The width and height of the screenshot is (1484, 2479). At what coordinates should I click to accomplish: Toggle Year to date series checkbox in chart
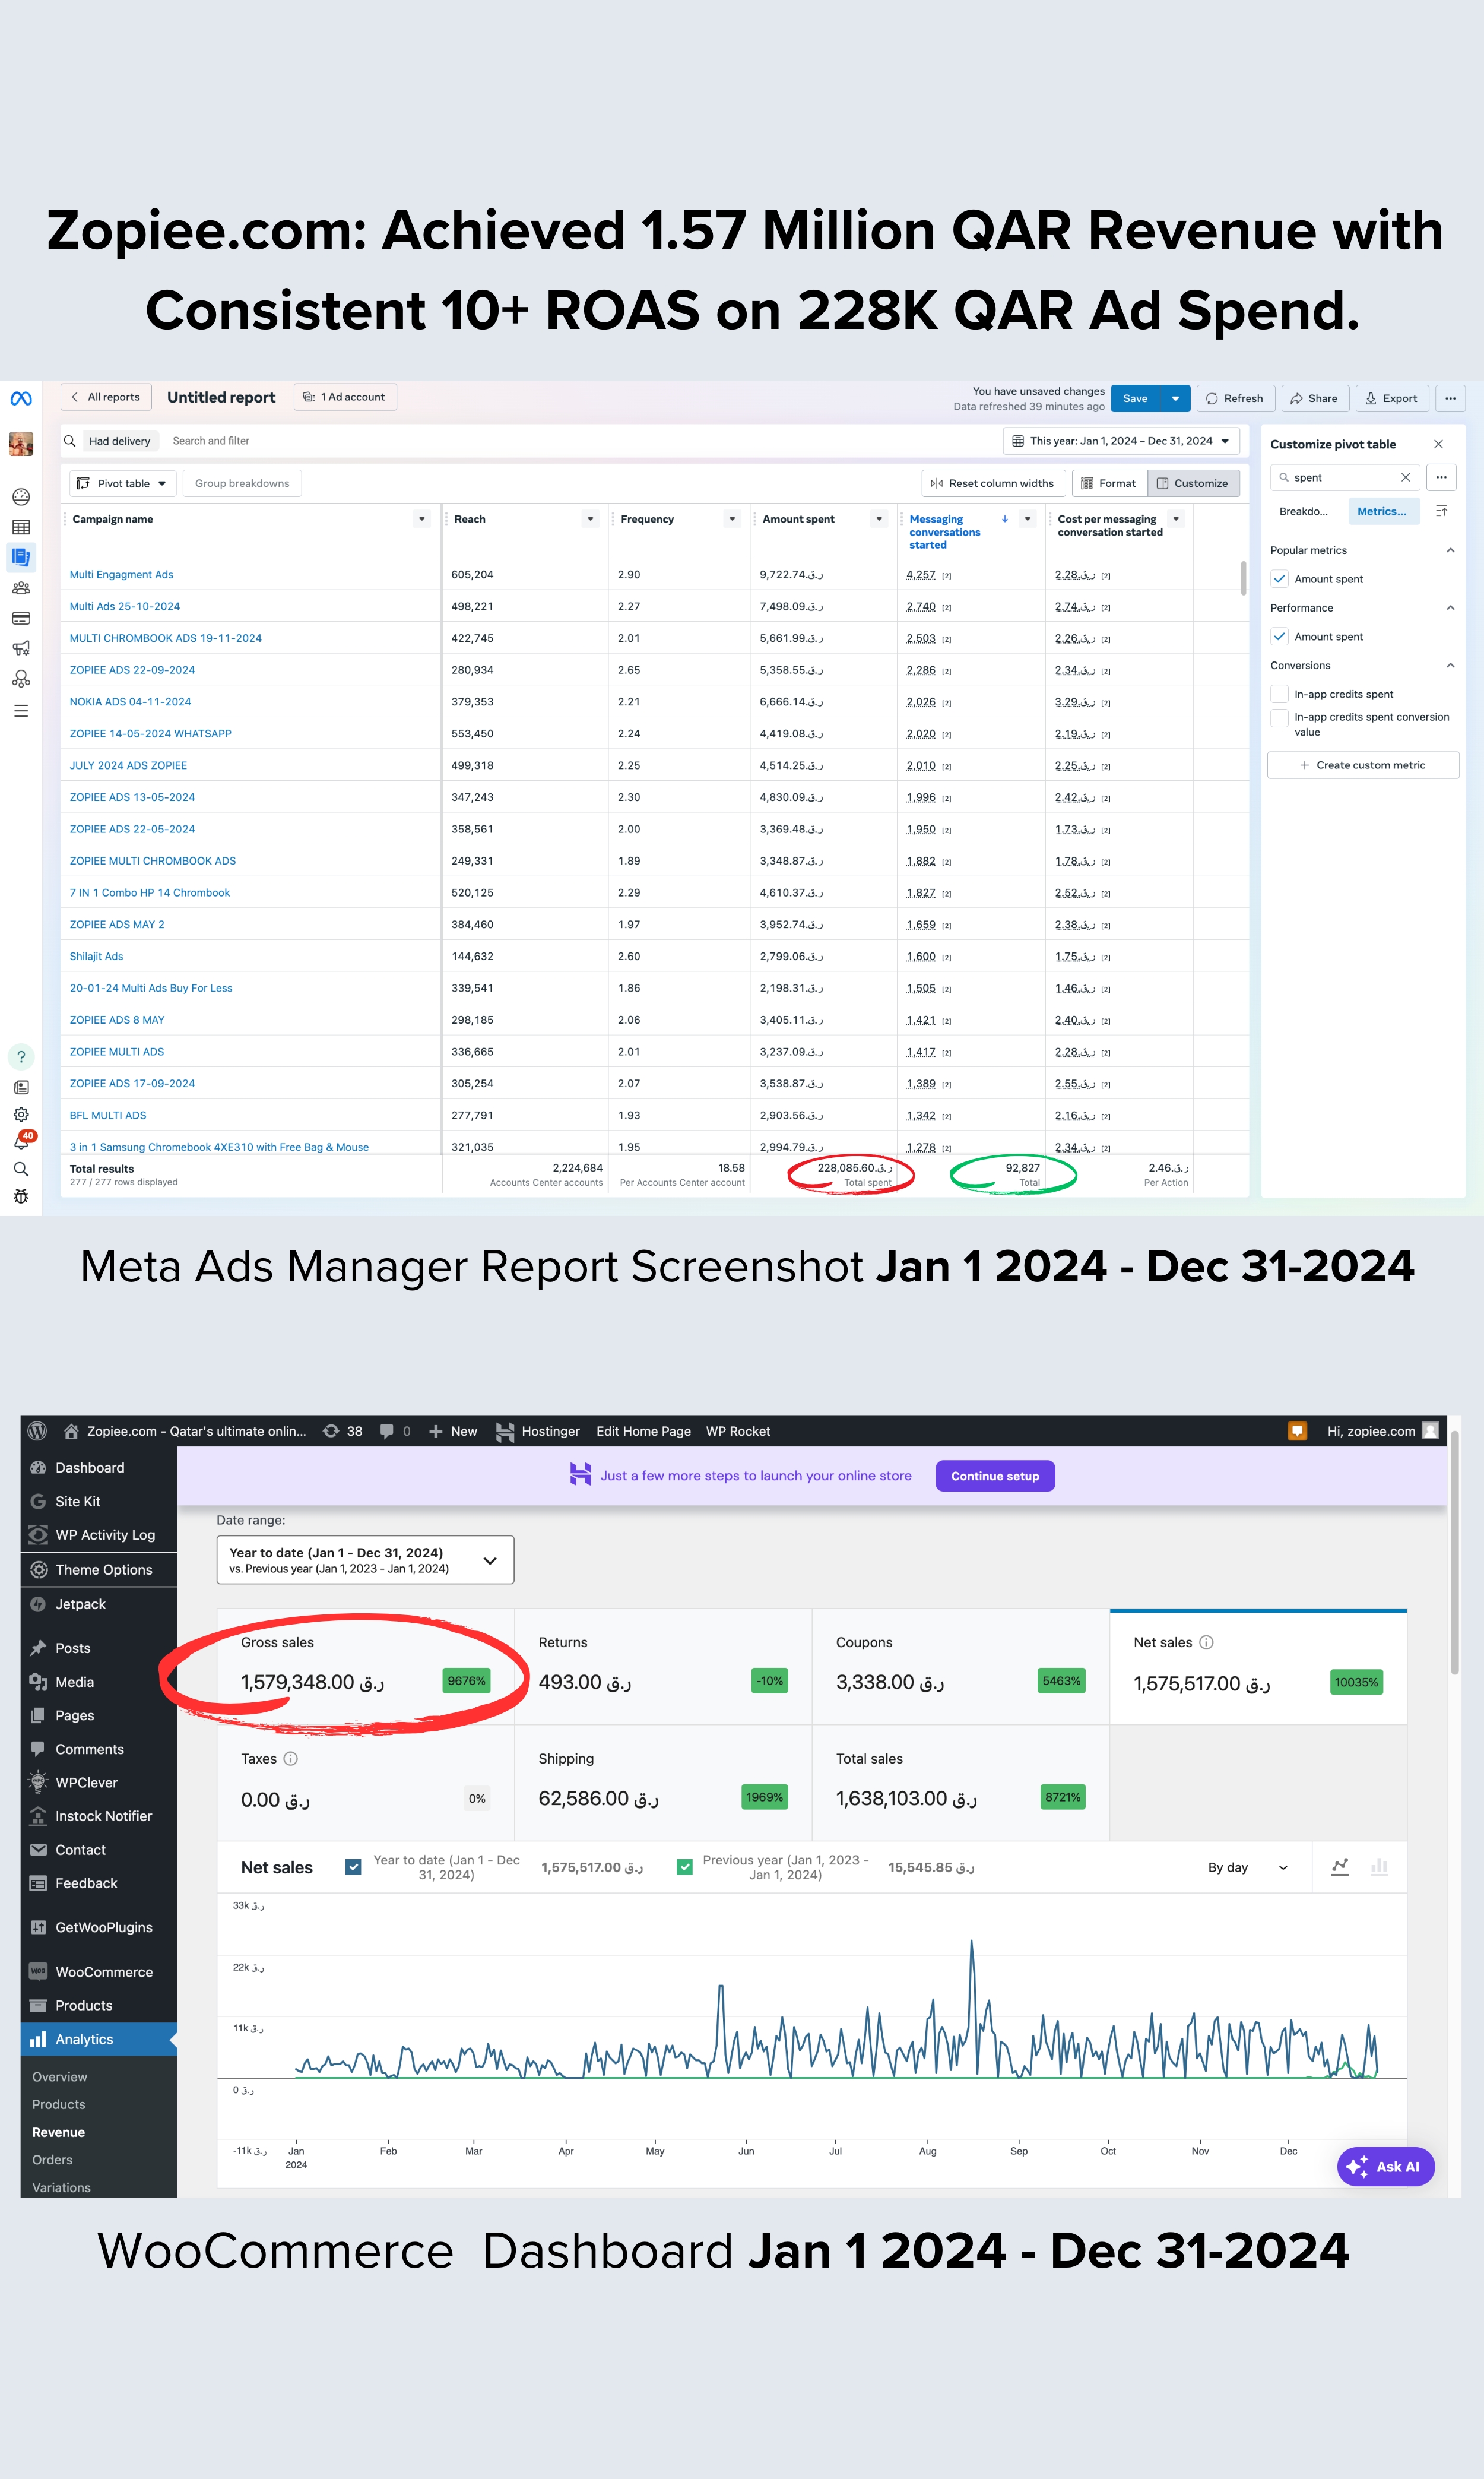tap(353, 1867)
